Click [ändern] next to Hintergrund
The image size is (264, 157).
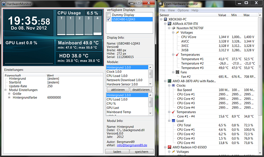53,79
